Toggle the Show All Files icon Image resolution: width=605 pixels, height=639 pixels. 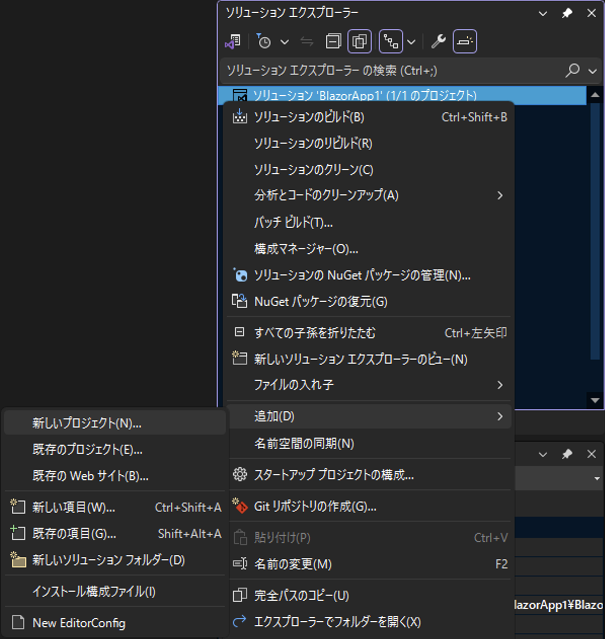point(360,42)
